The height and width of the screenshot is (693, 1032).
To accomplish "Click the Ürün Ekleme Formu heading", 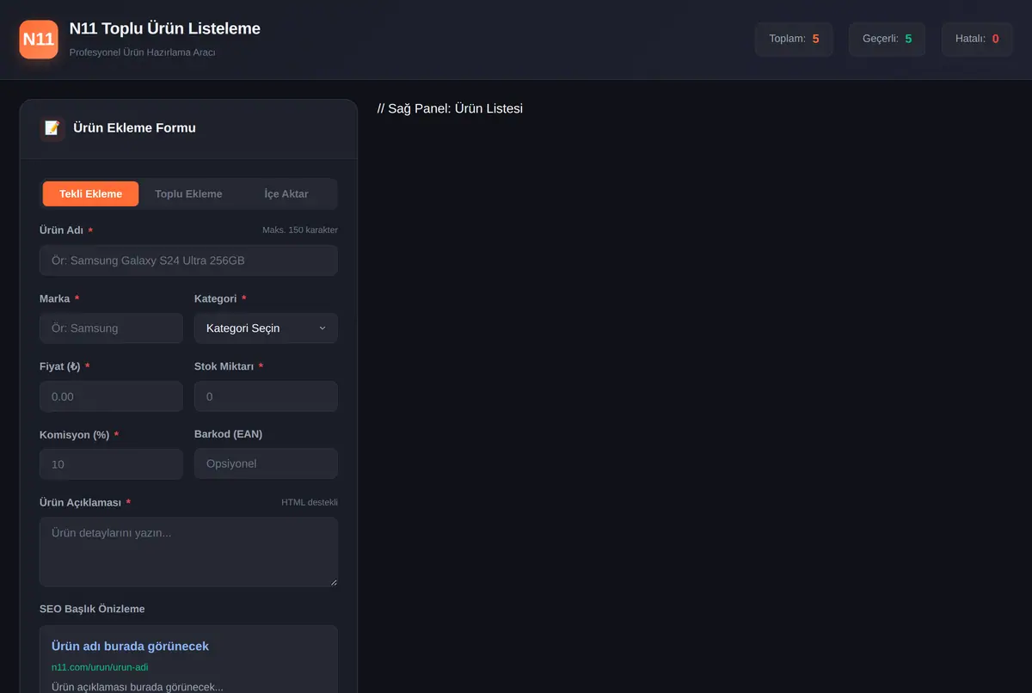I will click(x=135, y=128).
